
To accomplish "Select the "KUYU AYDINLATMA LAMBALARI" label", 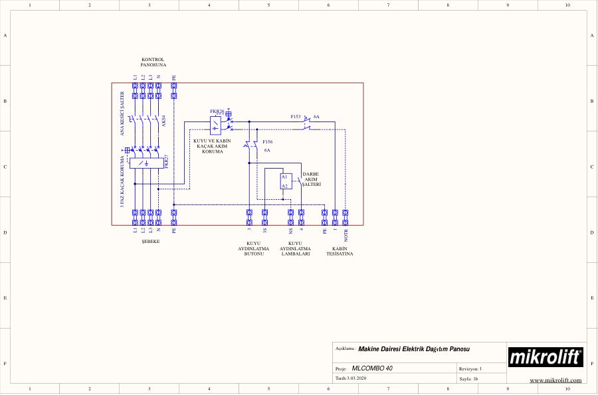I will click(x=295, y=248).
